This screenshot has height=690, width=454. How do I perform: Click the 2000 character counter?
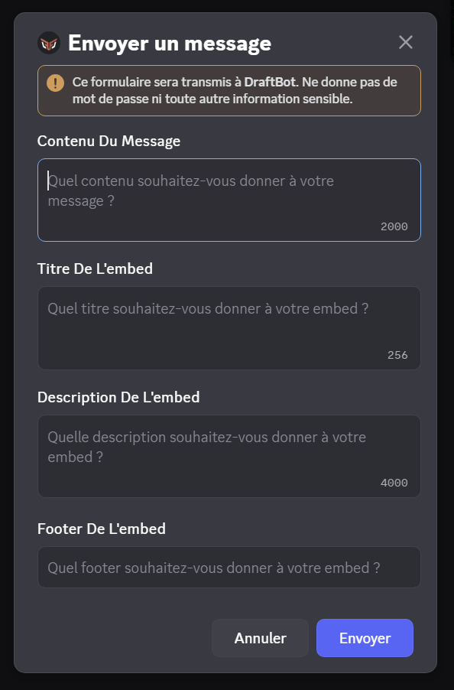394,226
